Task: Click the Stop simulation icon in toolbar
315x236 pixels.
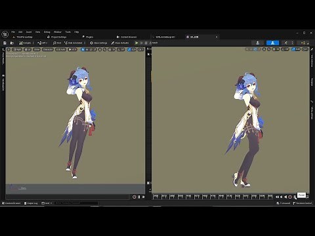Action: [x=146, y=43]
